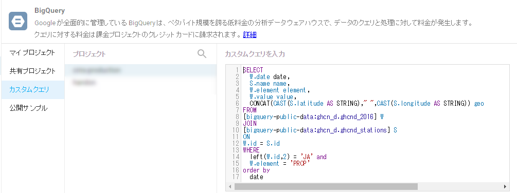The height and width of the screenshot is (193, 517).
Task: Click the W.id = S.id line
Action: [x=261, y=144]
